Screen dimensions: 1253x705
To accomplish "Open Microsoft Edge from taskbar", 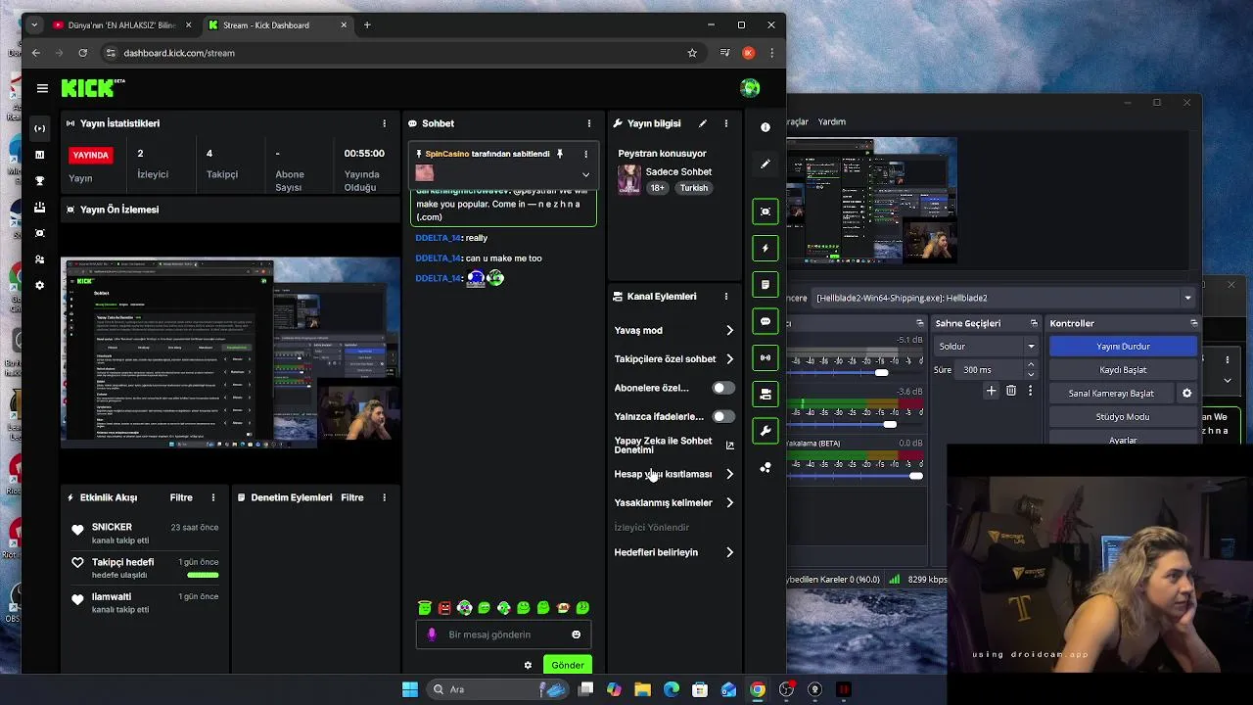I will [672, 689].
